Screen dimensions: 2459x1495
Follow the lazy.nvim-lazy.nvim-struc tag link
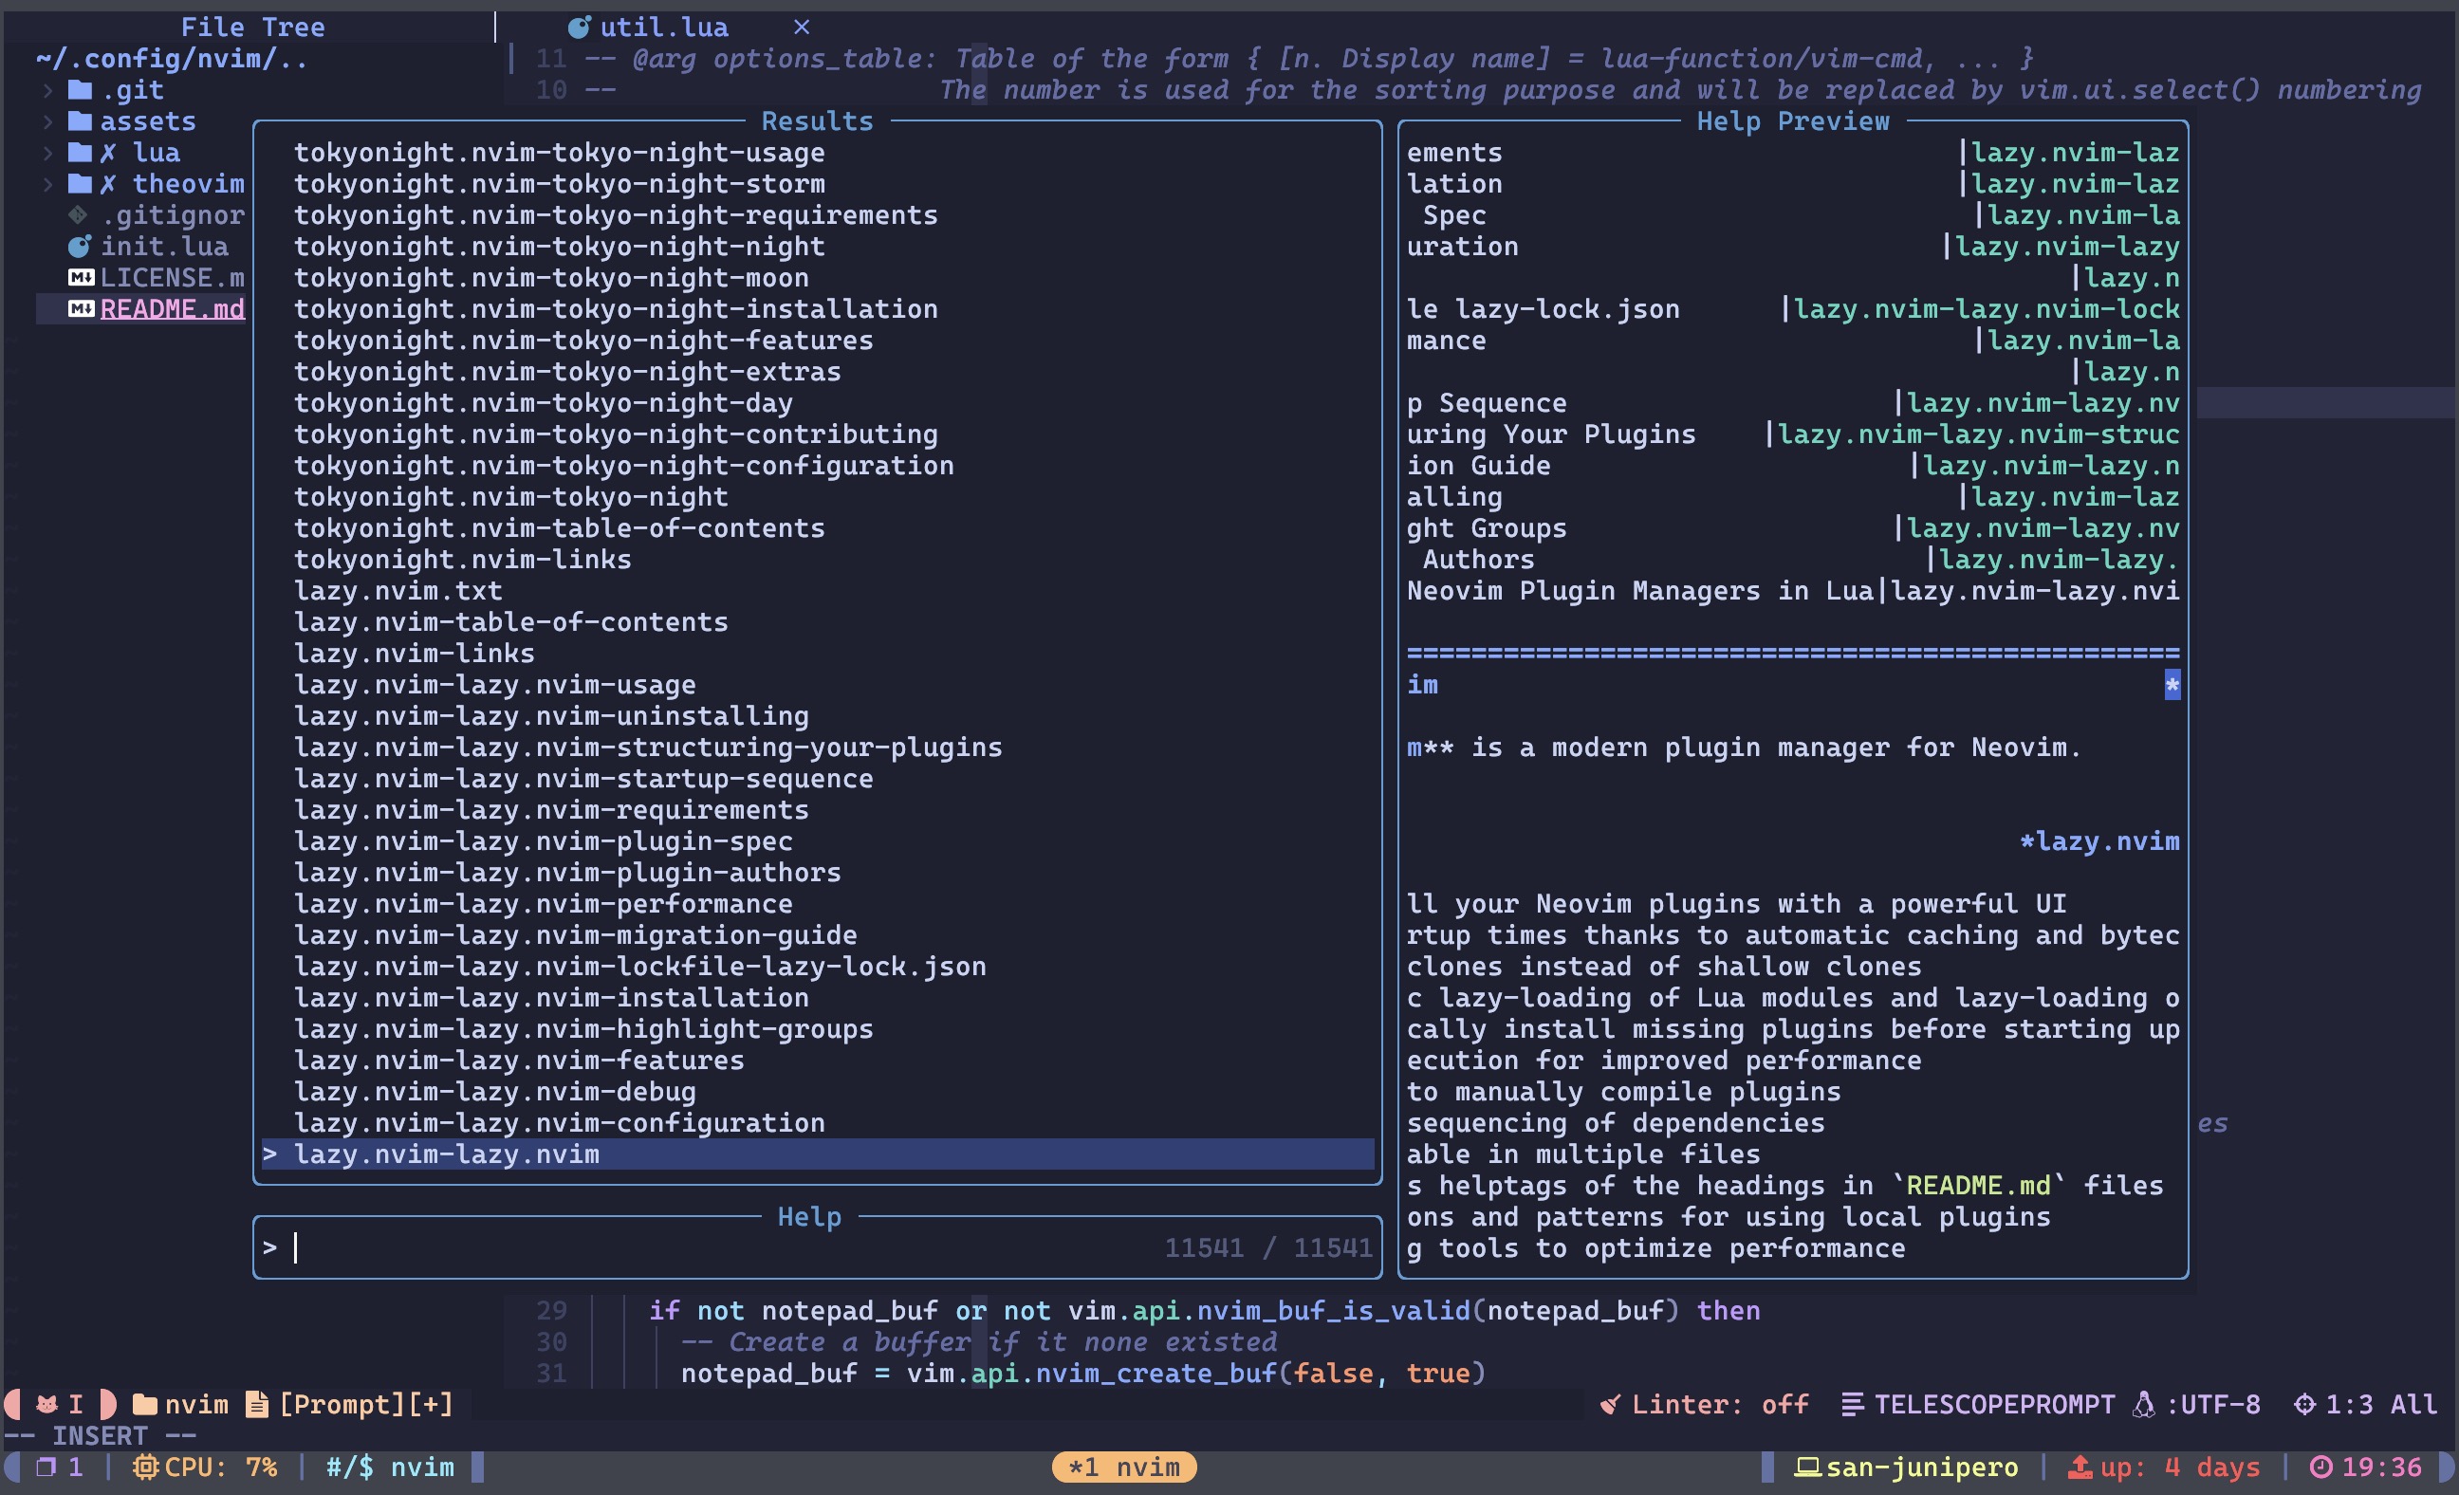[1979, 434]
